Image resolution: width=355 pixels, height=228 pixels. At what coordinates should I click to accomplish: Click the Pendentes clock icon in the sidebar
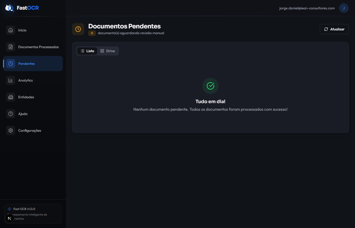pos(10,64)
